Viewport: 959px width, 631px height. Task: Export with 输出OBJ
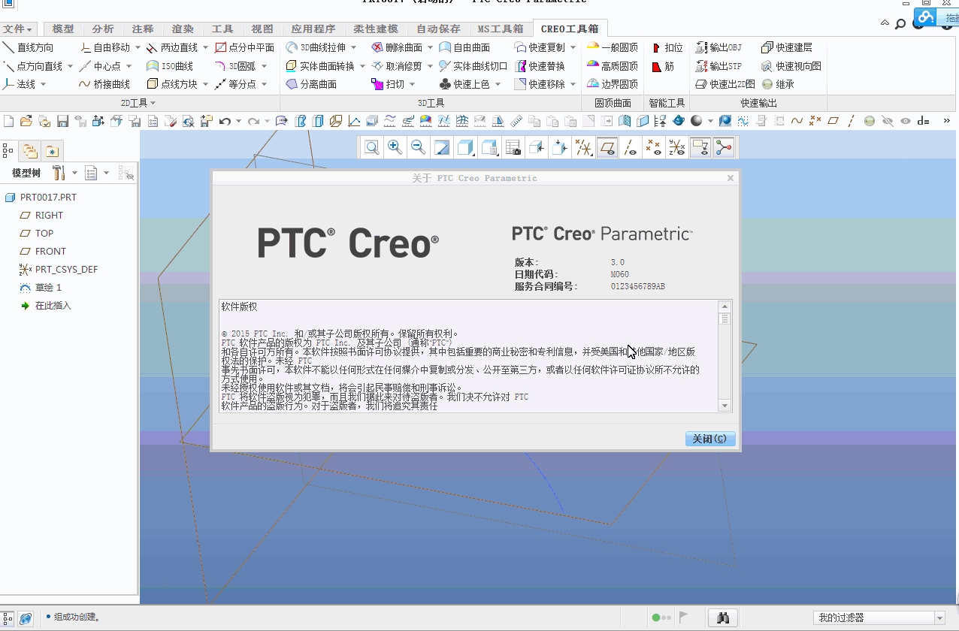coord(719,47)
